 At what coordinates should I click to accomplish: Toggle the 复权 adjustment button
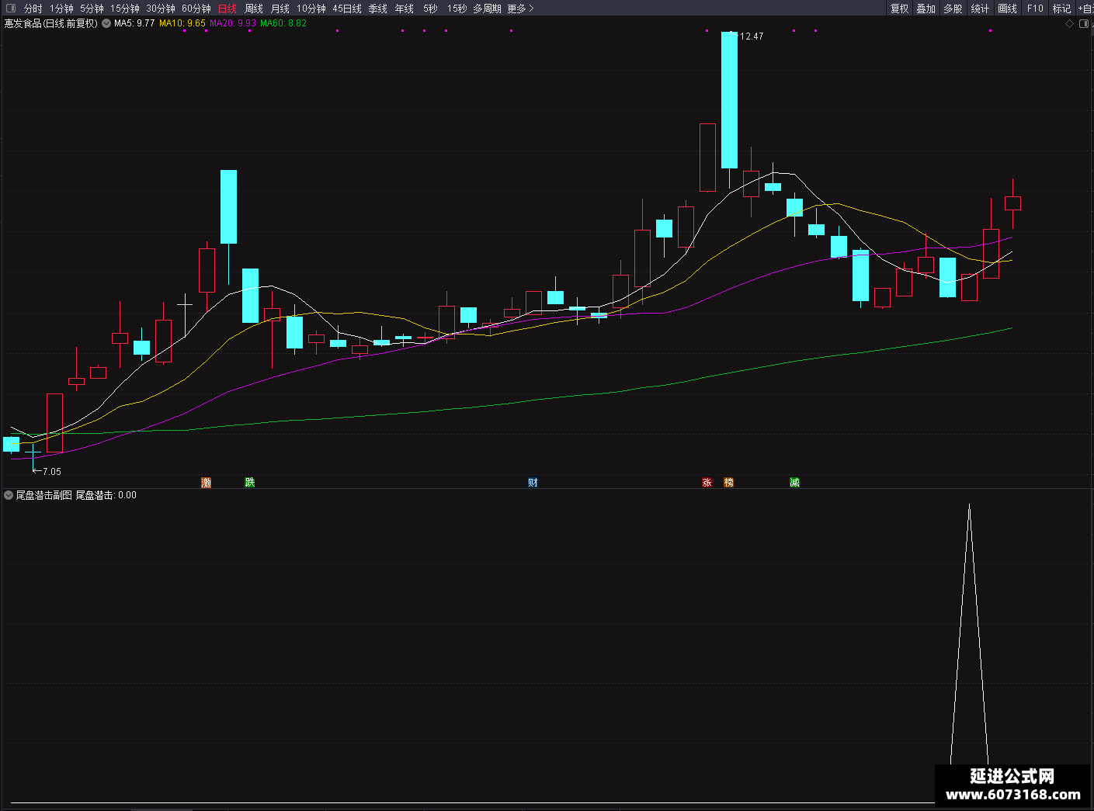(x=899, y=9)
